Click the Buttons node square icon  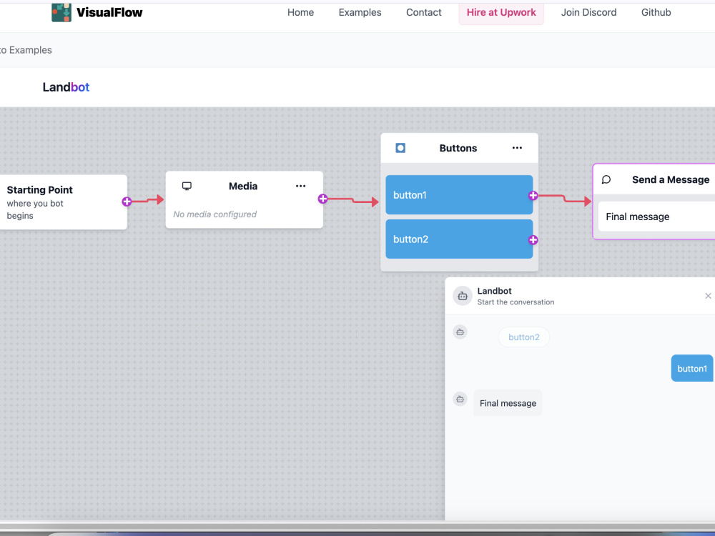tap(400, 148)
